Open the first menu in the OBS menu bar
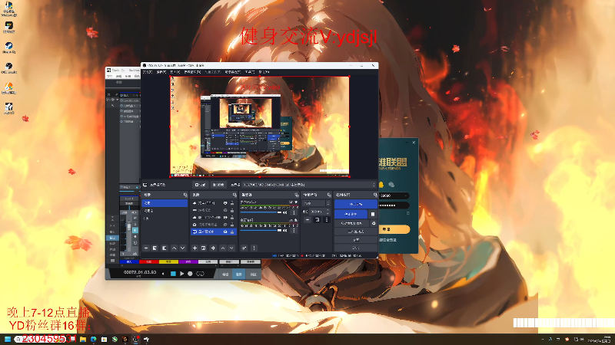The width and height of the screenshot is (615, 345). (148, 72)
